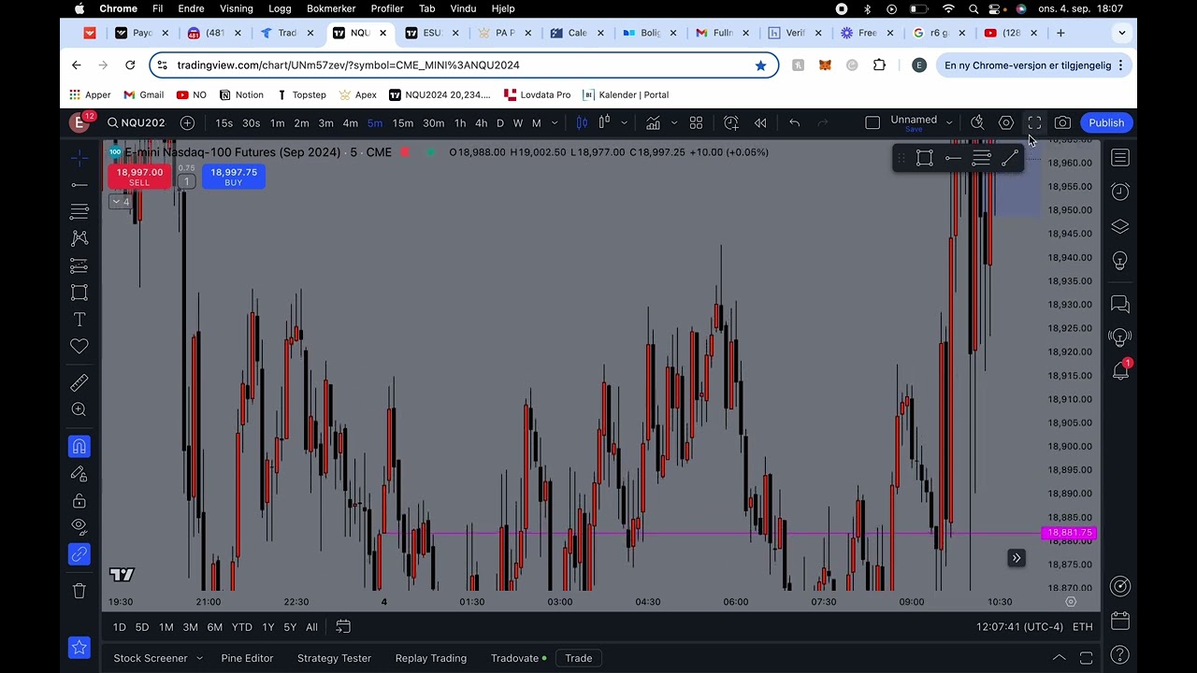1197x673 pixels.
Task: Open the Replay Trading tab
Action: (431, 658)
